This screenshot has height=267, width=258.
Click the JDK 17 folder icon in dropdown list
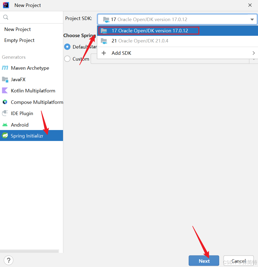tap(104, 31)
